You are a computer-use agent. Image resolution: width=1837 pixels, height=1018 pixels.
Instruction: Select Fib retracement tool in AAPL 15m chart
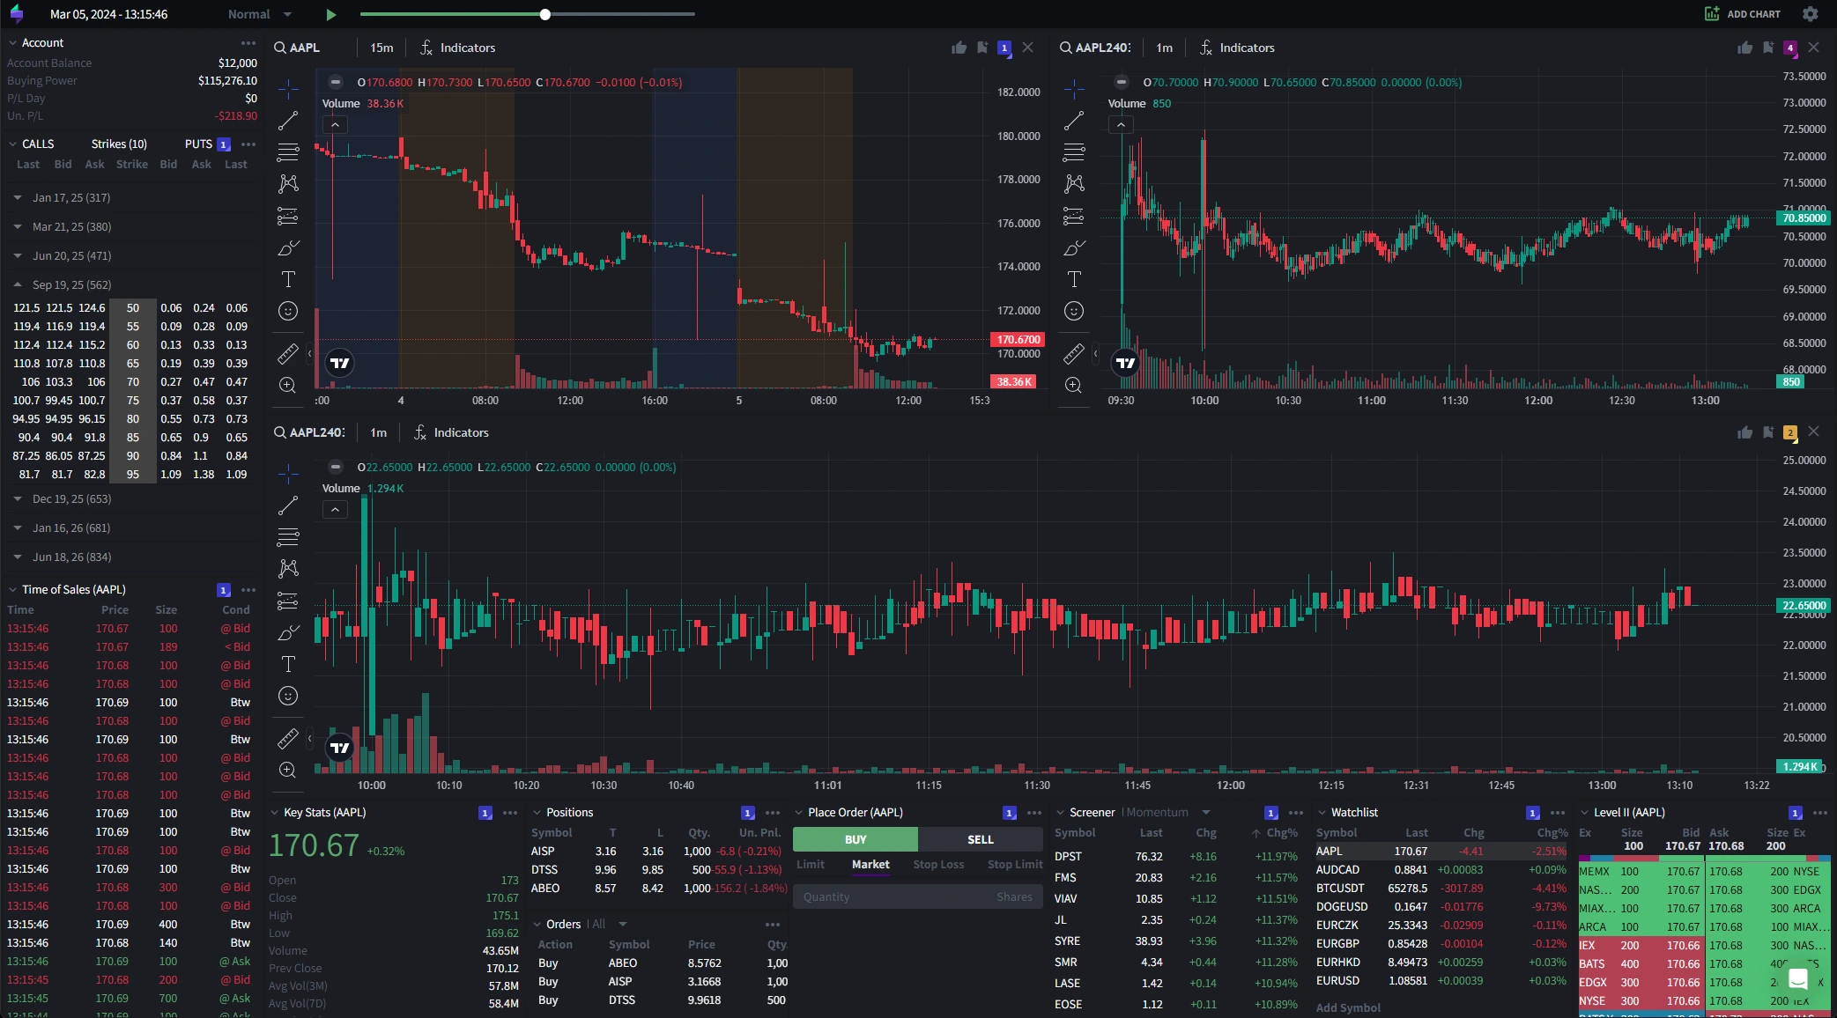288,151
